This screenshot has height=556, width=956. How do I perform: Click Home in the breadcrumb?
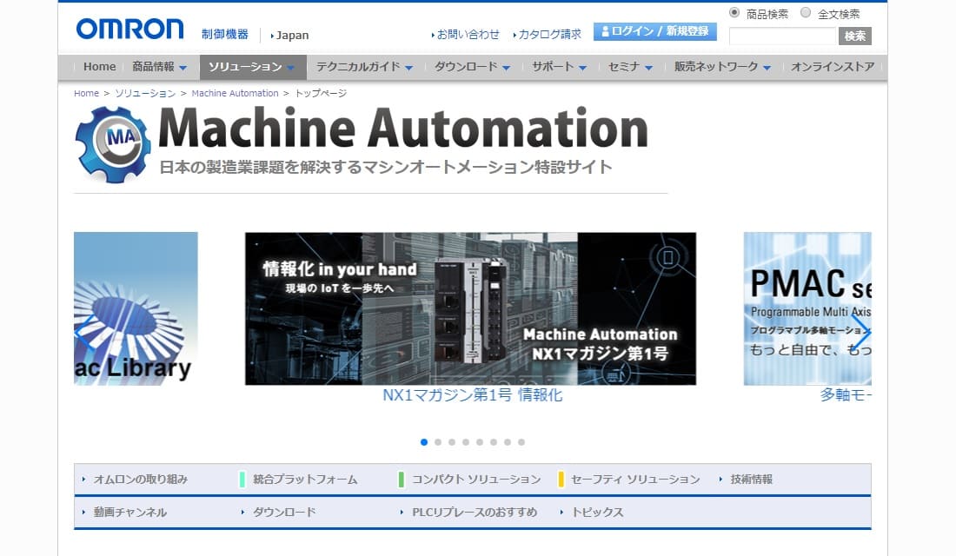click(x=86, y=93)
